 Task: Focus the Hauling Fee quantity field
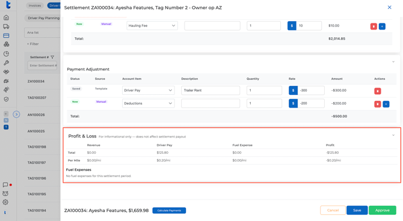263,26
